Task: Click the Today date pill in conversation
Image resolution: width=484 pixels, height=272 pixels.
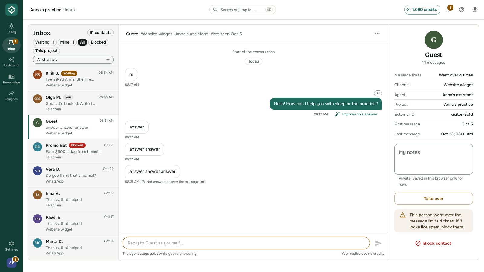Action: coord(253,61)
